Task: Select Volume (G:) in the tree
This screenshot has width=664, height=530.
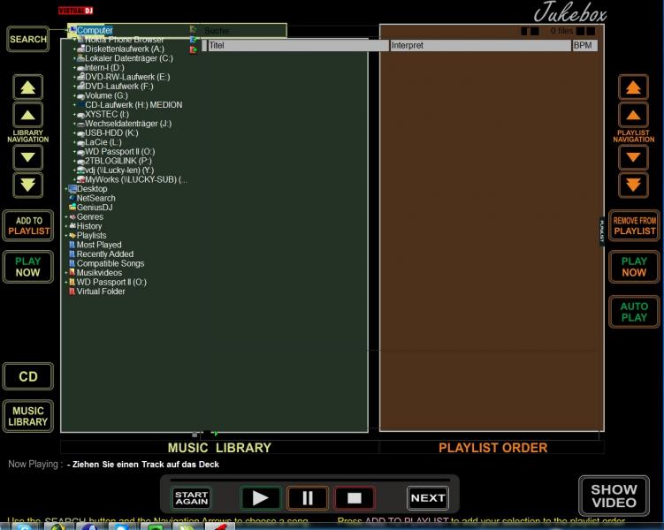Action: coord(106,95)
